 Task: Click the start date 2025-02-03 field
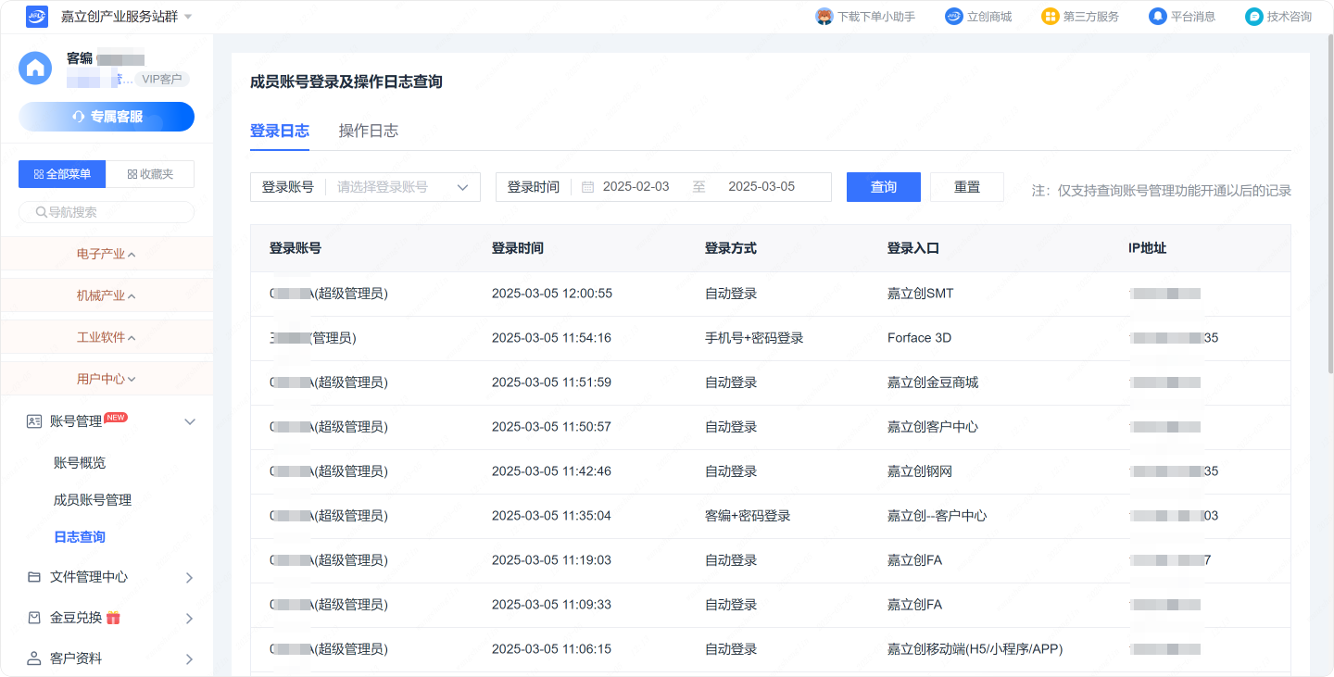point(636,187)
